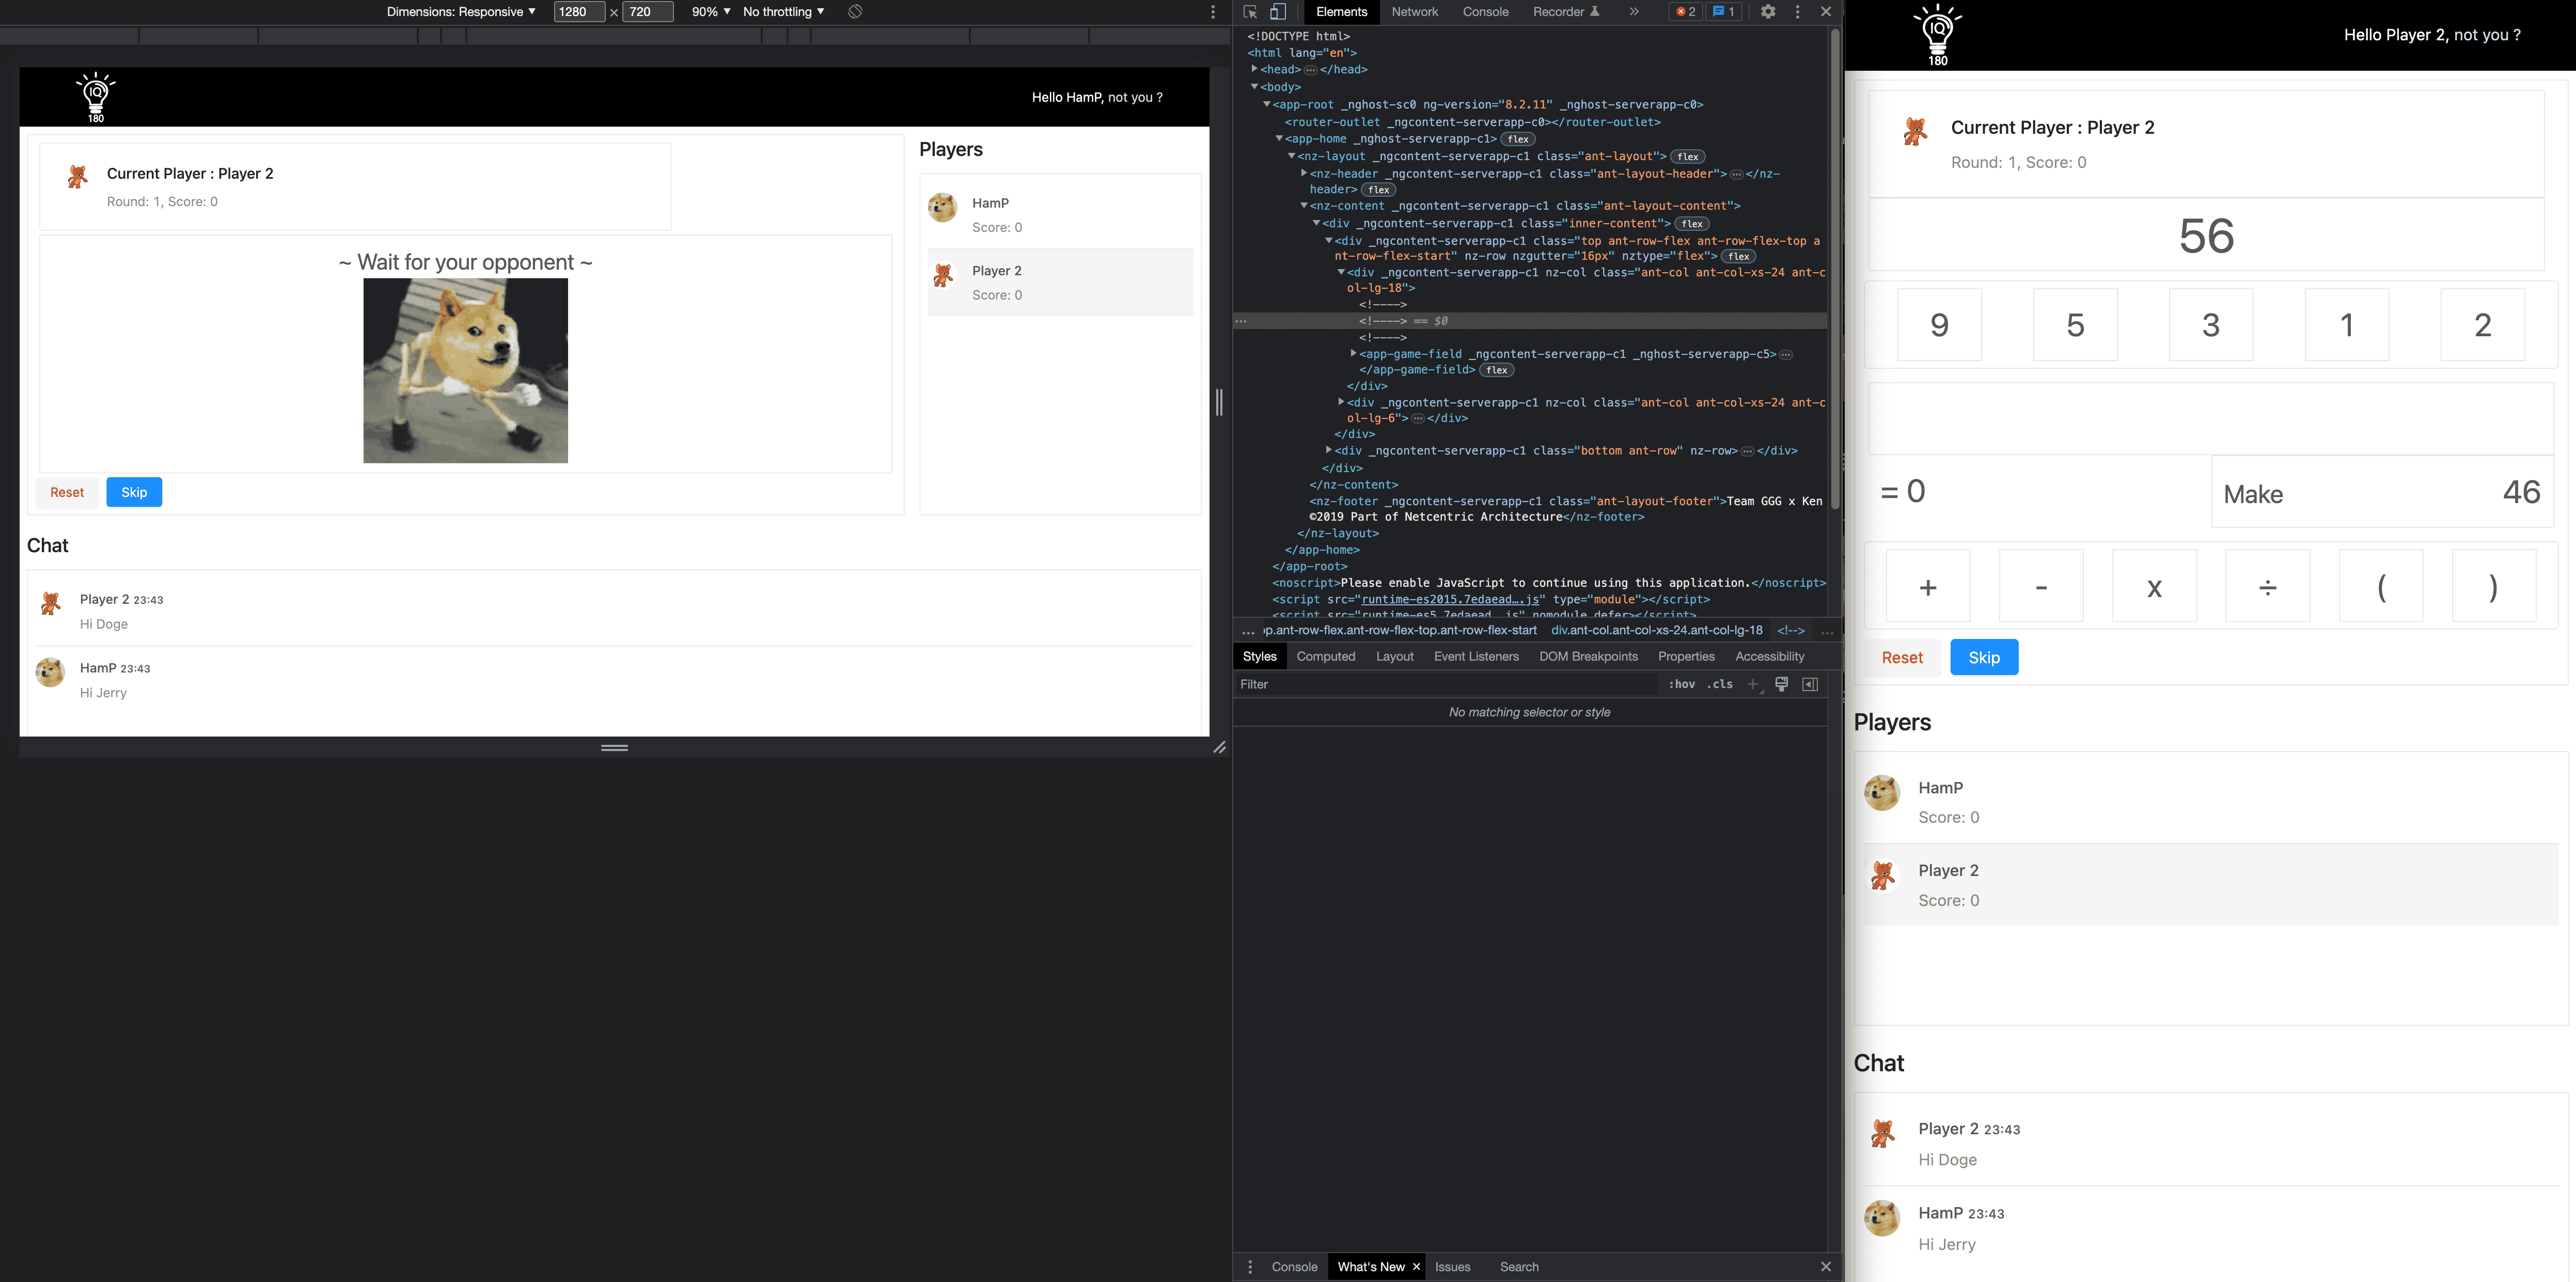Open the 90% zoom dropdown
Image resolution: width=2576 pixels, height=1282 pixels.
coord(711,12)
